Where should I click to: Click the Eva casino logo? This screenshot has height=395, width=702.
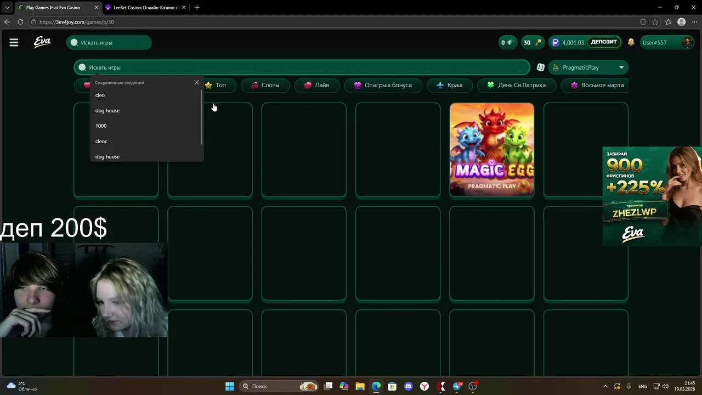click(42, 42)
